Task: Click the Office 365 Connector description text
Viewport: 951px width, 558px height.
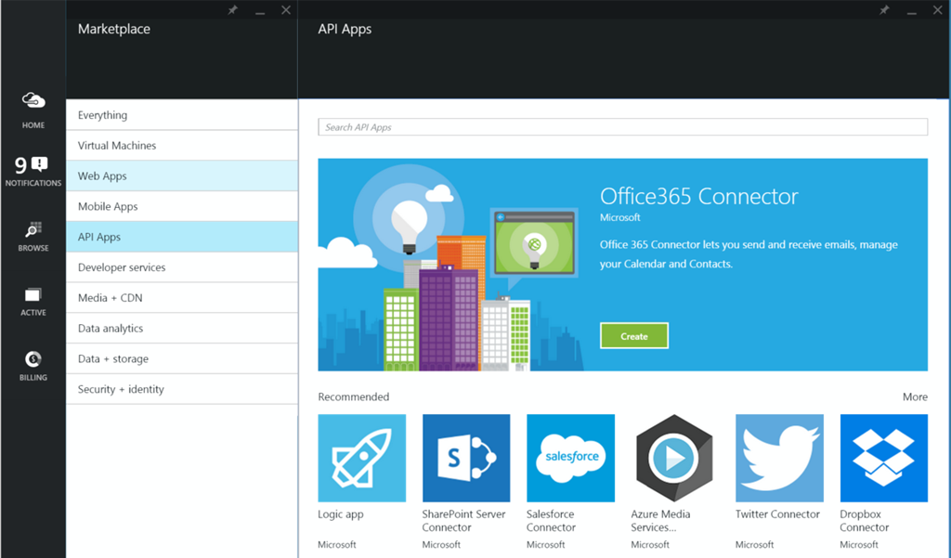Action: [749, 254]
